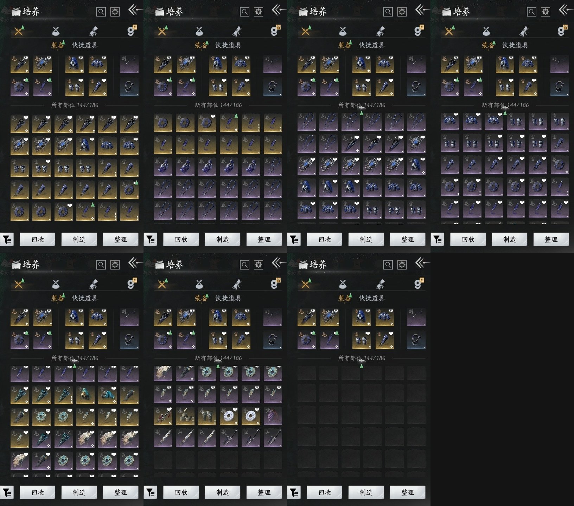
Task: Select the teal hooded hat equipment item
Action: coord(85,394)
